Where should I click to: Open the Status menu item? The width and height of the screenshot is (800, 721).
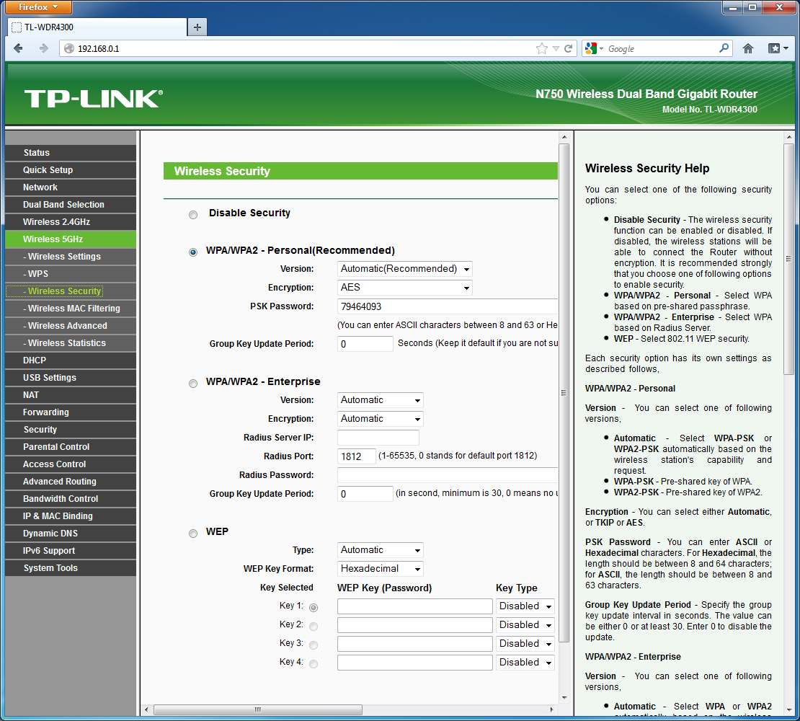(x=71, y=153)
